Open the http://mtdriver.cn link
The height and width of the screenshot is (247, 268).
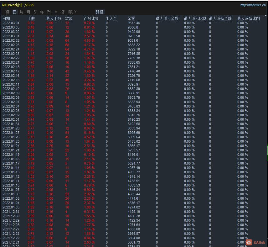[253, 5]
